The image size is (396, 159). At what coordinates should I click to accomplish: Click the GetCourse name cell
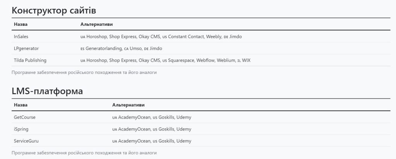[25, 117]
